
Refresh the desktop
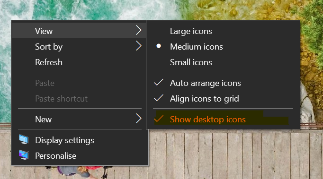click(x=79, y=62)
